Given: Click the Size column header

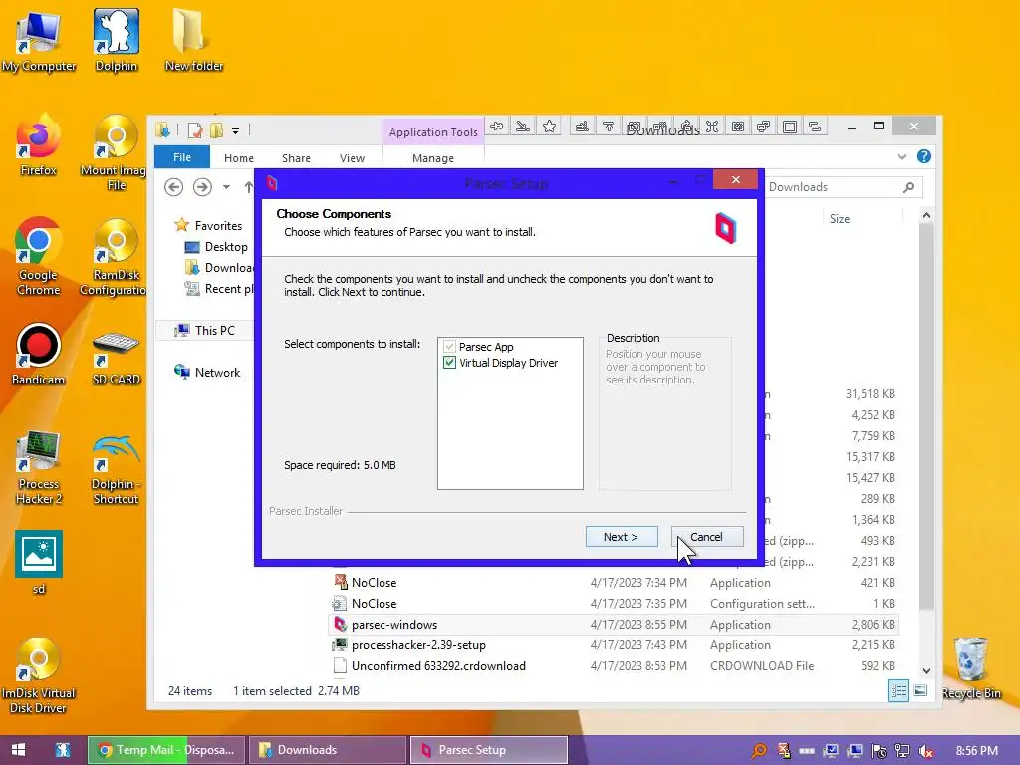Looking at the screenshot, I should tap(839, 218).
